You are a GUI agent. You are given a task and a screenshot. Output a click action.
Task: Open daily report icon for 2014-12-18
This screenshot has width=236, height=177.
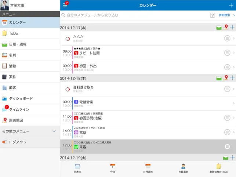pyautogui.click(x=219, y=78)
